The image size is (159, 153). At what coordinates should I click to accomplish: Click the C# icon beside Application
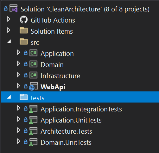point(33,53)
